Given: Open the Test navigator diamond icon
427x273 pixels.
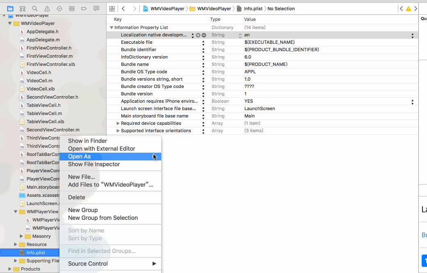Looking at the screenshot, I should [59, 9].
